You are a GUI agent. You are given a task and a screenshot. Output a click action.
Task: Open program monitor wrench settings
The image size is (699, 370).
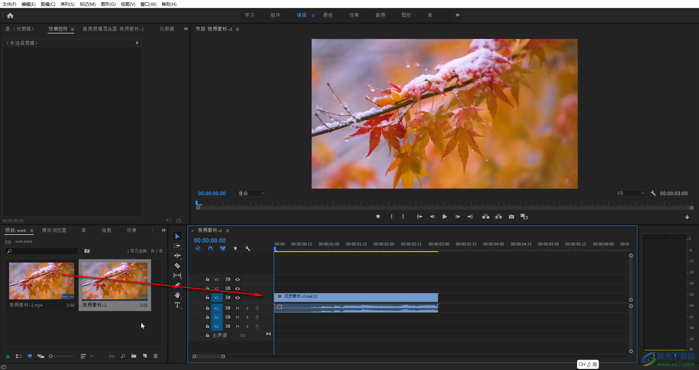click(653, 193)
